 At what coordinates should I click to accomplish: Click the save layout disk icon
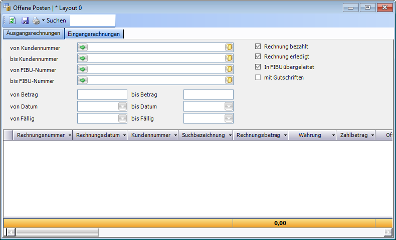tap(25, 20)
